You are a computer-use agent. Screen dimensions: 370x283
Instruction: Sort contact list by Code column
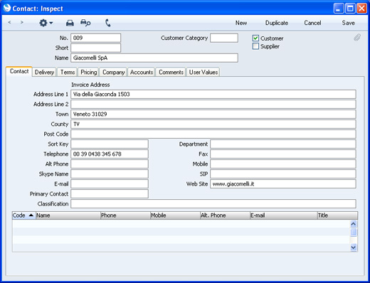coord(23,215)
